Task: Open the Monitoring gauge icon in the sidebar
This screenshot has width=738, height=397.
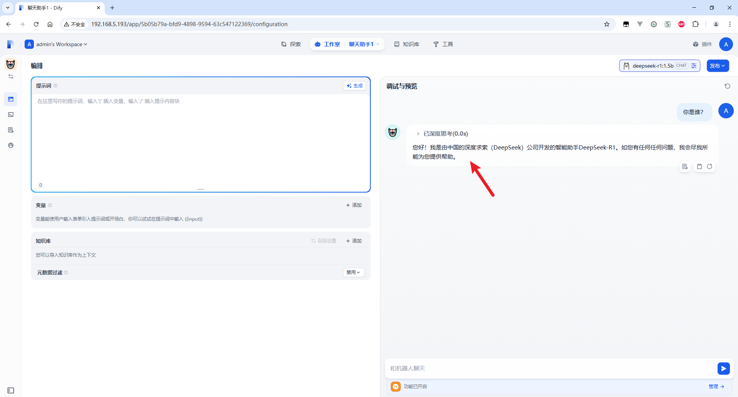Action: 11,145
